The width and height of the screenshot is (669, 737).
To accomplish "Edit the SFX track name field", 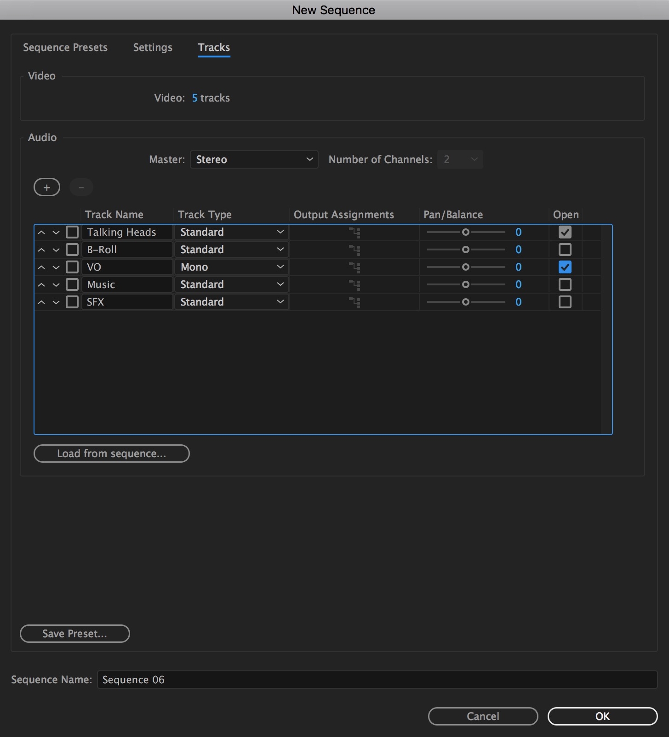I will (x=127, y=302).
